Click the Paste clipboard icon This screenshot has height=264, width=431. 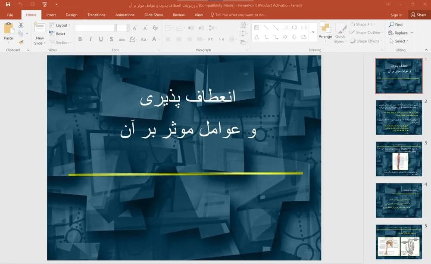[9, 28]
